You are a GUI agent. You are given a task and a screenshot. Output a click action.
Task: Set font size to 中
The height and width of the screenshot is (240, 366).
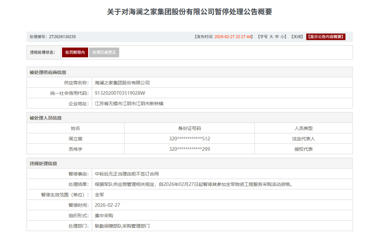coord(277,37)
